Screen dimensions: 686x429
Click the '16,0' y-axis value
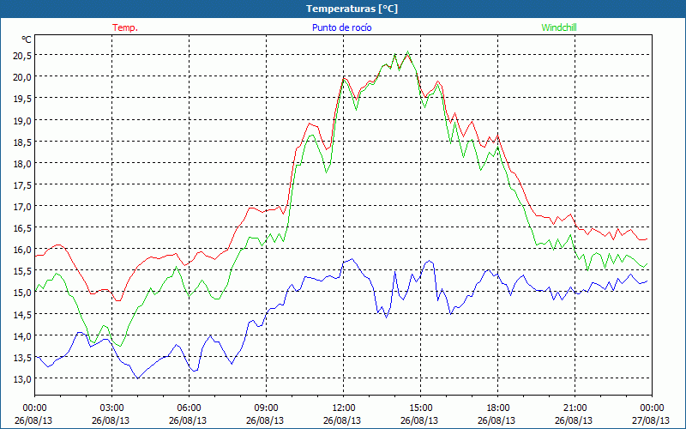[23, 250]
